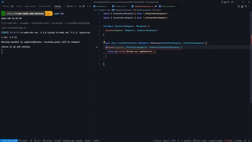Maximize panel with chevron icon
Viewport: 252px width, 142px height.
87,6
